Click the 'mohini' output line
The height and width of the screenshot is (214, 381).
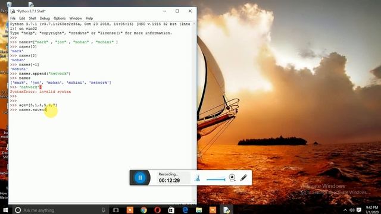tap(19, 69)
